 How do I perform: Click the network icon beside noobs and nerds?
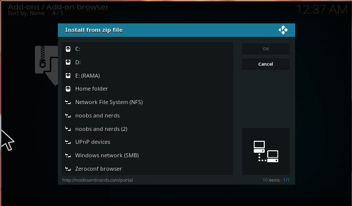pyautogui.click(x=68, y=115)
